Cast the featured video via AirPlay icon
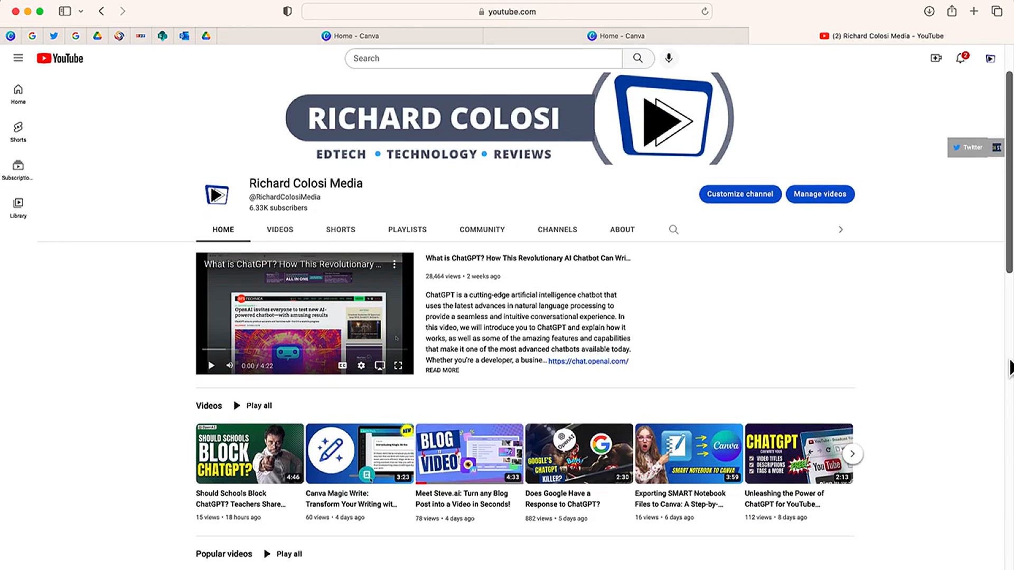Viewport: 1014px width, 570px height. pyautogui.click(x=380, y=365)
